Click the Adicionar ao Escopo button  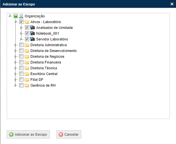[x=28, y=134]
